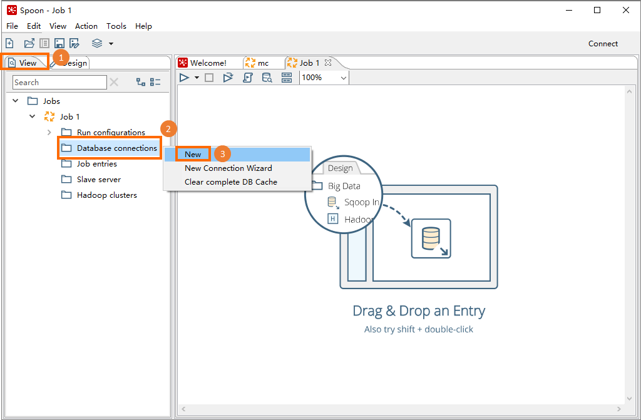The image size is (641, 420).
Task: Switch to the Welcome! tab
Action: pos(208,63)
